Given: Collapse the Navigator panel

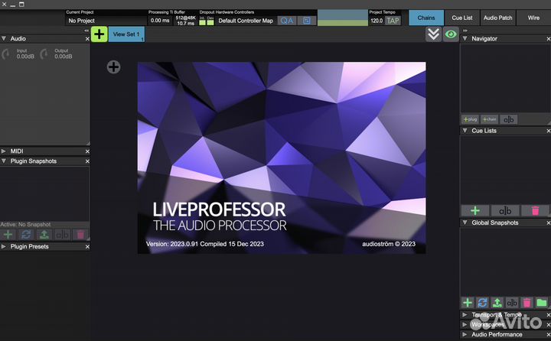Looking at the screenshot, I should (x=465, y=39).
